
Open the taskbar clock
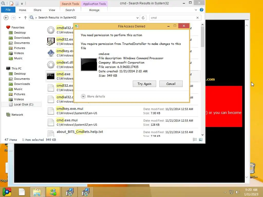coord(251,192)
